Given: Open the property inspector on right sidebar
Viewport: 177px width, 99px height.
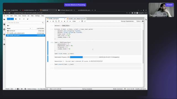Looking at the screenshot, I should coord(146,20).
